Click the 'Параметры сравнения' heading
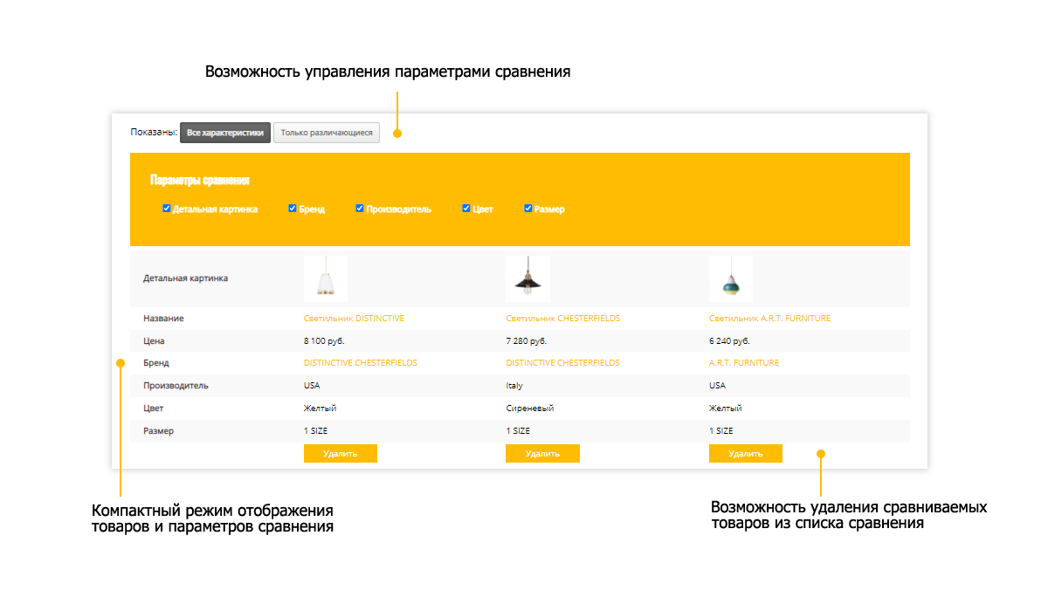The width and height of the screenshot is (1048, 611). (200, 181)
